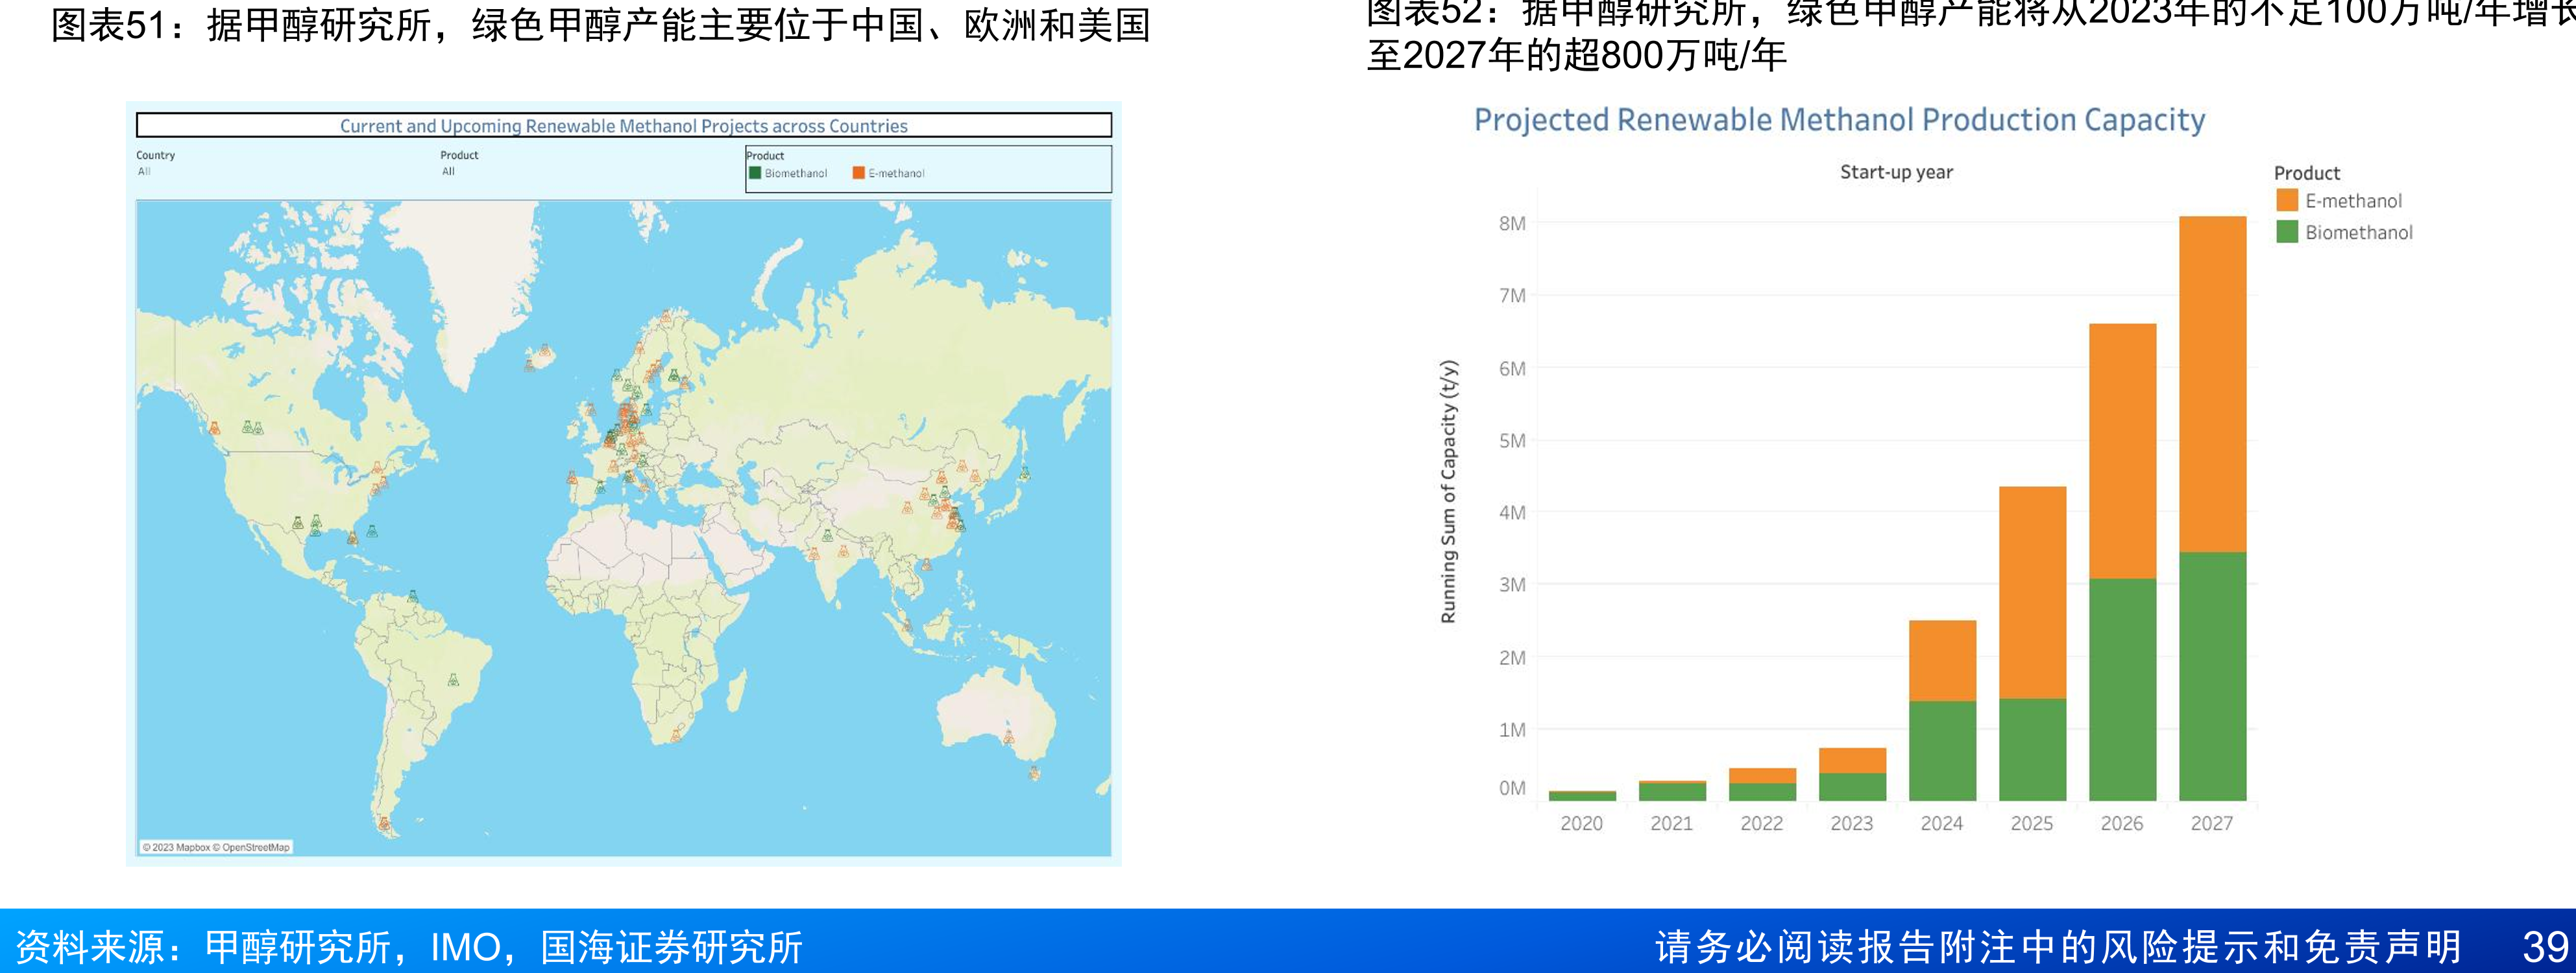Viewport: 2576px width, 973px height.
Task: Click the orange marker on Portugal
Action: tap(573, 478)
